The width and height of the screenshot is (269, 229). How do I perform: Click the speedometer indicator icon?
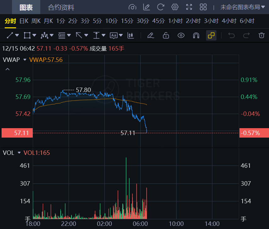(x=132, y=7)
